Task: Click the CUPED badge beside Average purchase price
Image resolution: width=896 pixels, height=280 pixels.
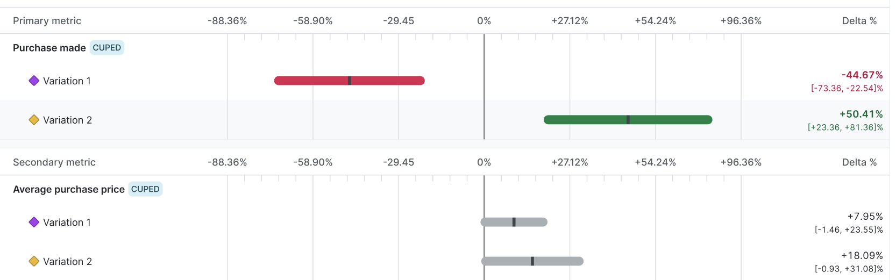Action: (x=145, y=189)
